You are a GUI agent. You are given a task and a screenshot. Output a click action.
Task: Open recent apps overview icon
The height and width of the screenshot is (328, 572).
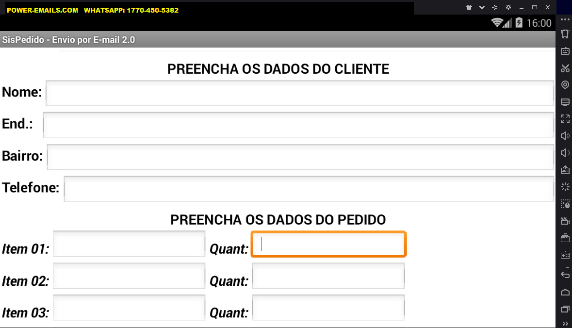coord(565,310)
